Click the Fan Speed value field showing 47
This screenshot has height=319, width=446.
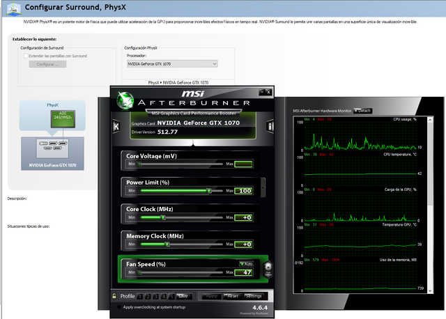(243, 272)
